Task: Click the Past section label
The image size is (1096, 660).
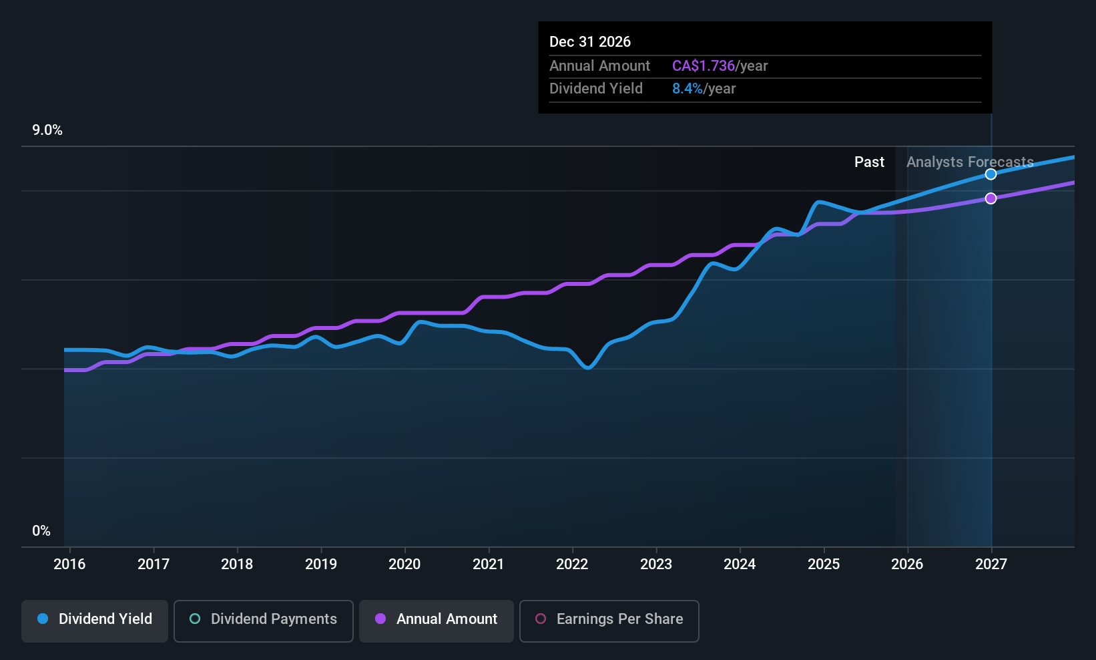Action: pos(869,162)
